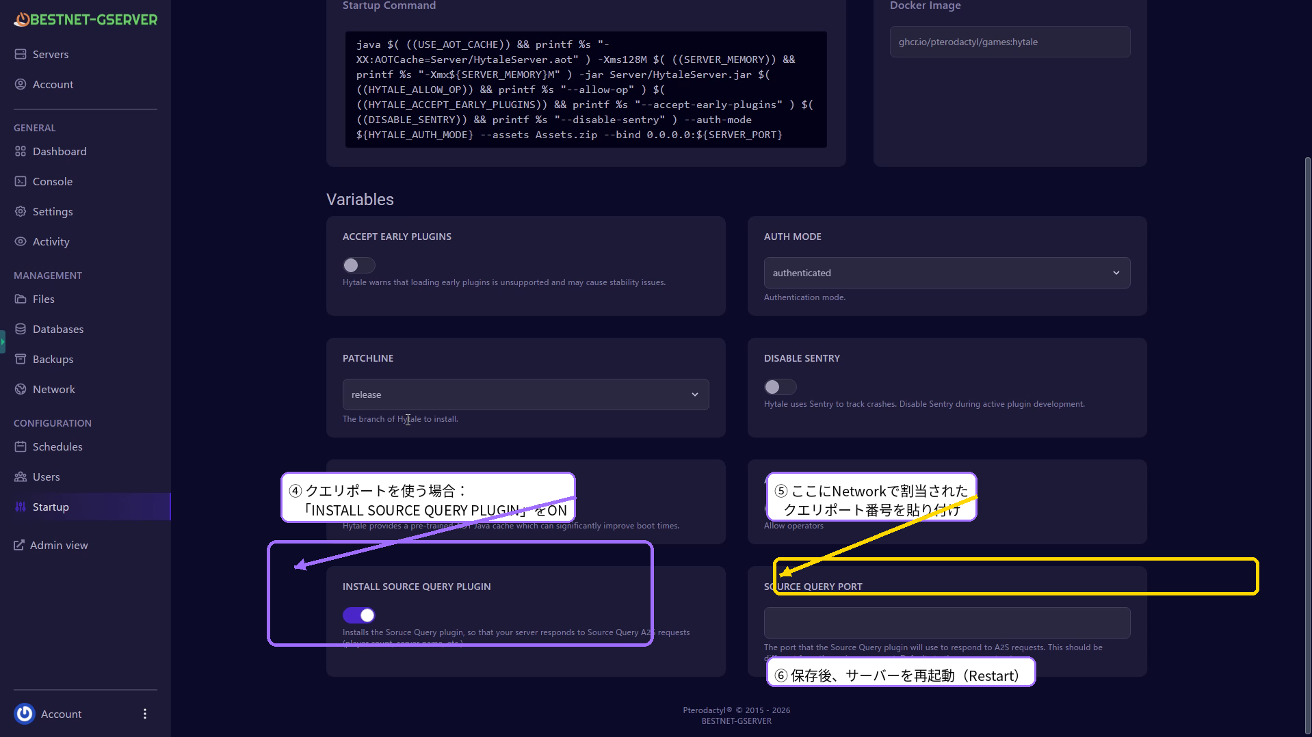Open the Auth Mode dropdown
The image size is (1312, 737).
(946, 273)
